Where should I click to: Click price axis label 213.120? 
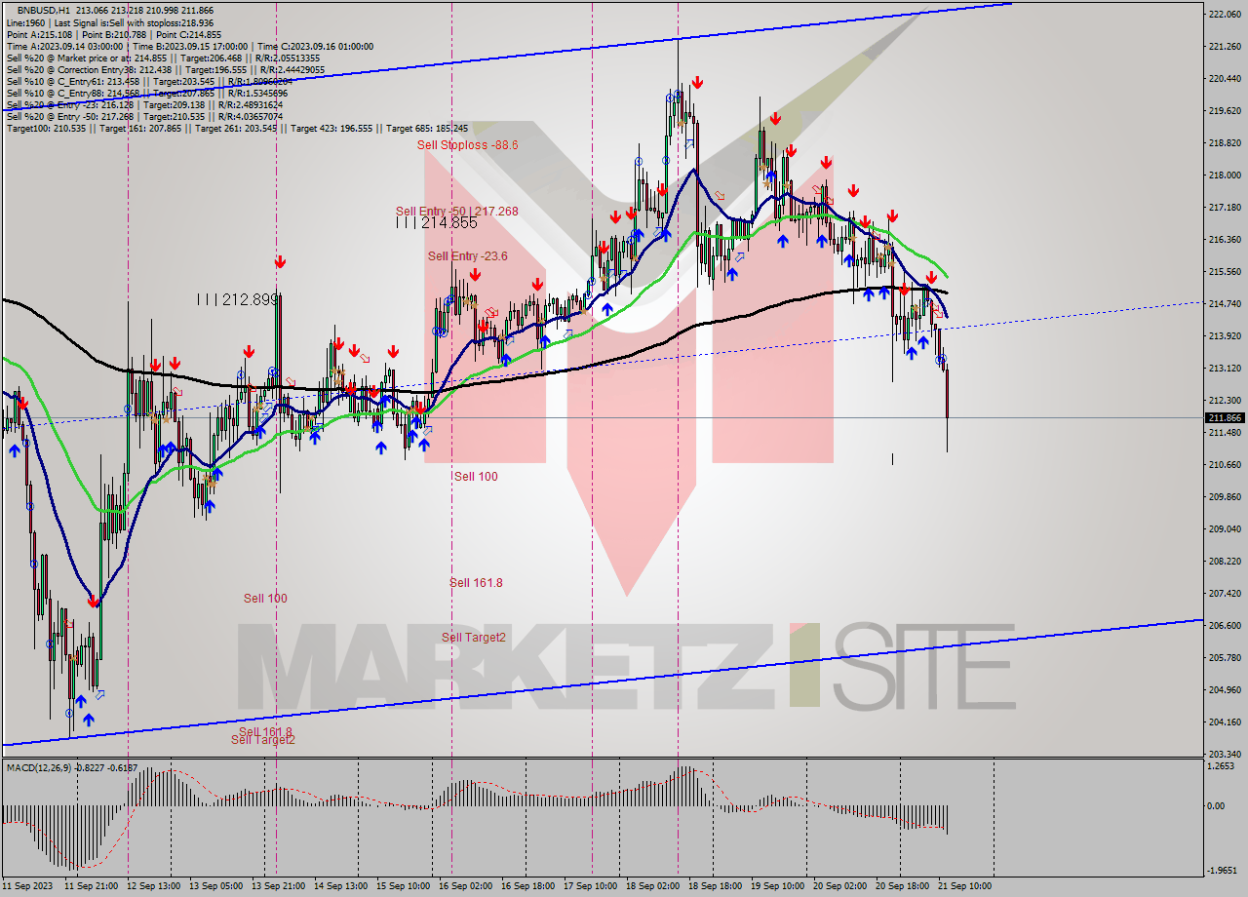pos(1225,368)
